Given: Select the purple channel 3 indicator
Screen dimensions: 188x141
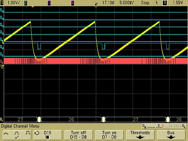Looking at the screenshot, I should [x=49, y=3].
